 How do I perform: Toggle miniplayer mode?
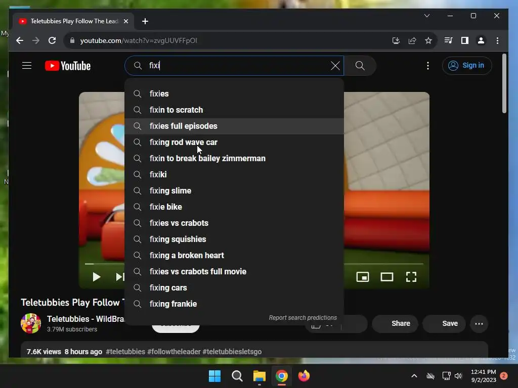click(362, 277)
